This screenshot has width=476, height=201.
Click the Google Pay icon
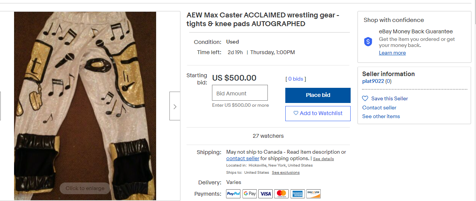tap(250, 194)
